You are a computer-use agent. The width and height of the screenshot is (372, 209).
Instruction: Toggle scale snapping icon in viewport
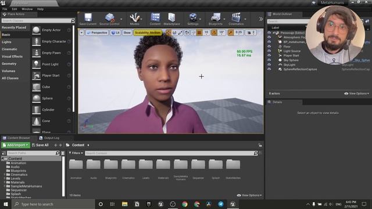231,33
